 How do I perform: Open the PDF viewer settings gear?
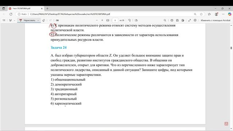pos(195,20)
